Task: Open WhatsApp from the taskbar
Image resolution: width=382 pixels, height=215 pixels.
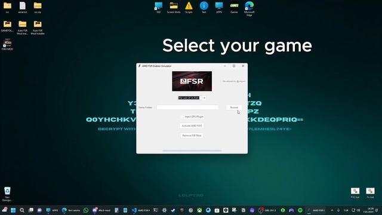Action: coord(86,210)
